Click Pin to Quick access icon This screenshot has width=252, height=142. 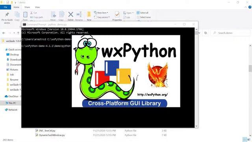coord(7,15)
